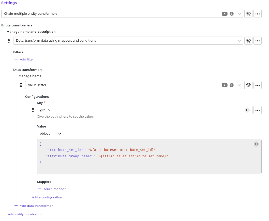Screen dimensions: 269x221
Task: Click Add entity transformer link
Action: (x=25, y=214)
